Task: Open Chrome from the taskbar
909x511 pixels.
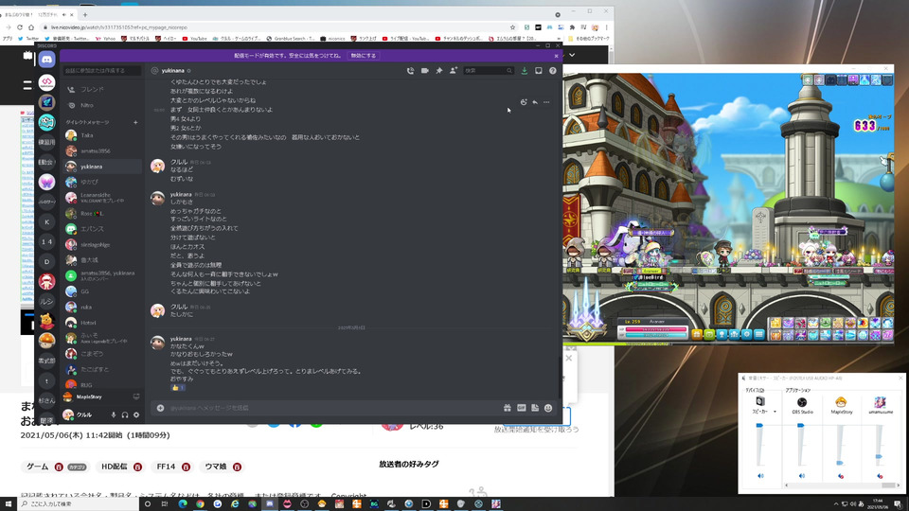Action: pos(200,504)
